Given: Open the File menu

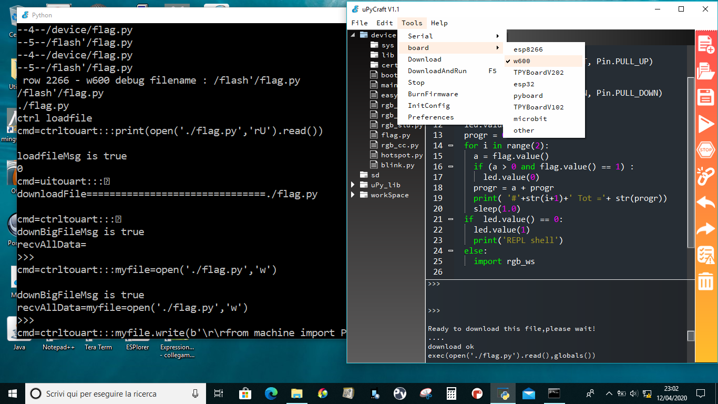Looking at the screenshot, I should pyautogui.click(x=360, y=23).
